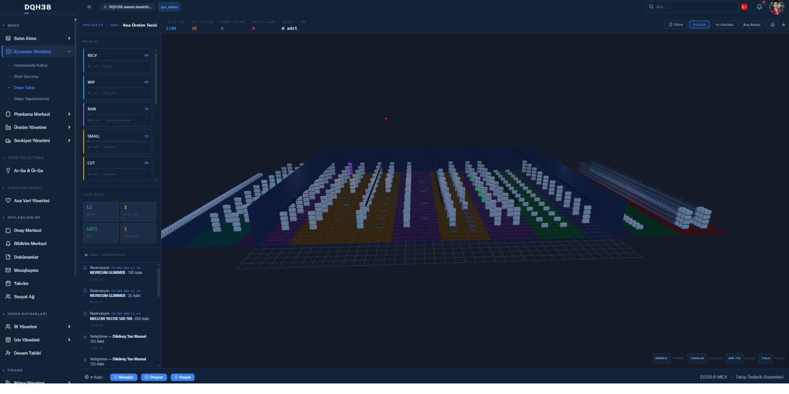Open the Mesajlar button in the footer bar

pyautogui.click(x=123, y=377)
